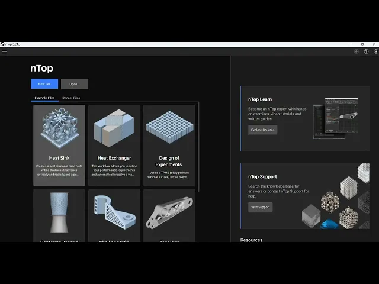Restore down the nTop window
Image resolution: width=379 pixels, height=284 pixels.
362,44
